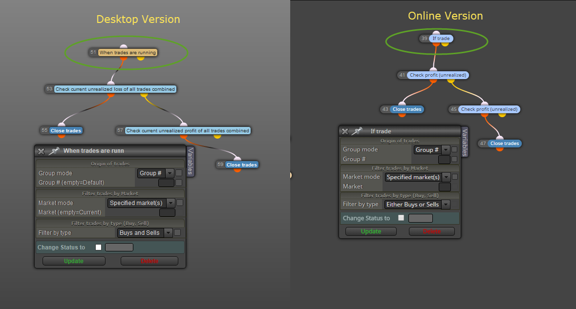Click orange output dot of block 47
The width and height of the screenshot is (576, 309).
[x=500, y=148]
